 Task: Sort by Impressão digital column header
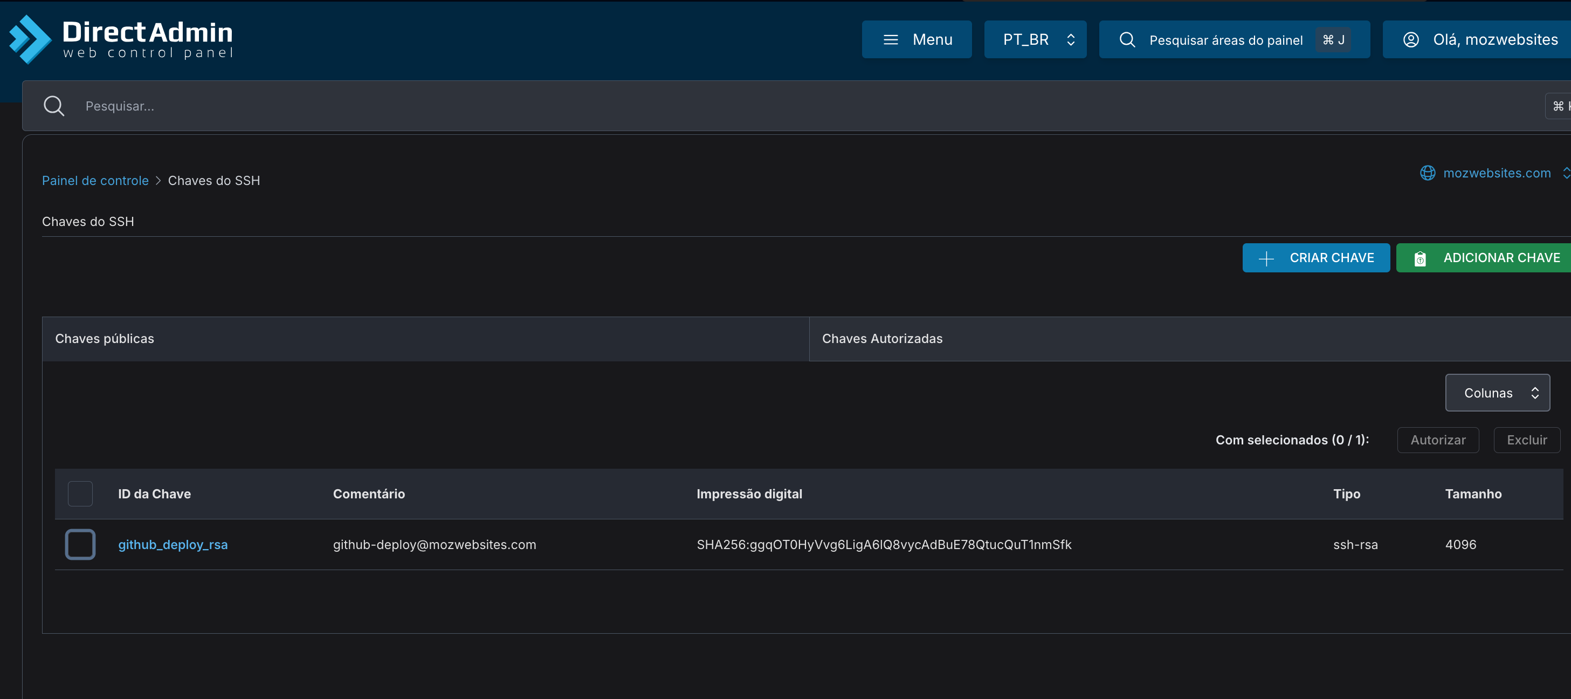click(749, 494)
